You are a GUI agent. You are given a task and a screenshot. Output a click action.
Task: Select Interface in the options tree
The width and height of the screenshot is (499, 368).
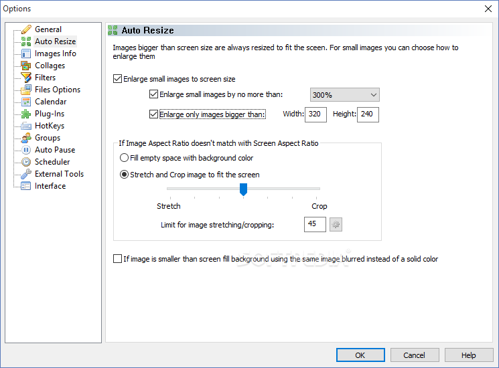pos(50,186)
